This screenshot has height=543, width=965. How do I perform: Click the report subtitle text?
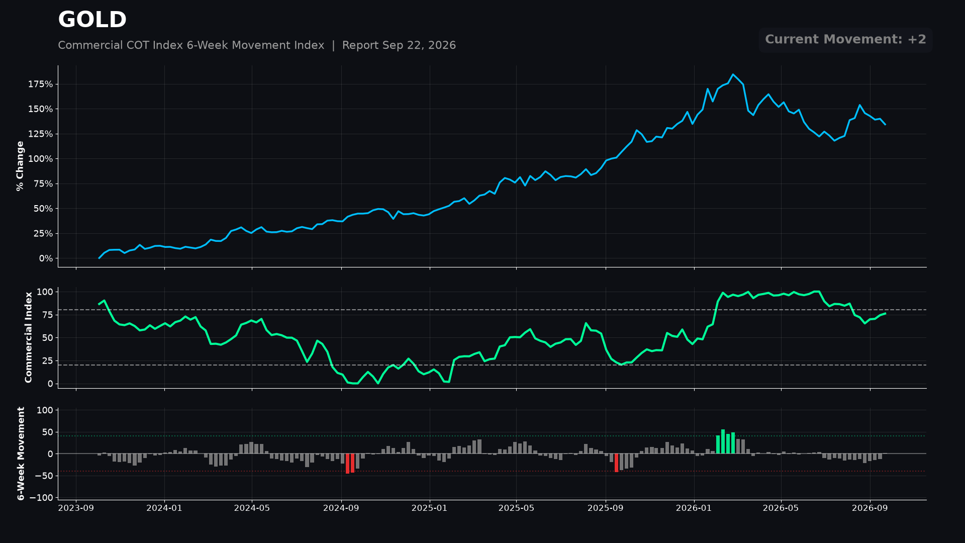coord(257,45)
